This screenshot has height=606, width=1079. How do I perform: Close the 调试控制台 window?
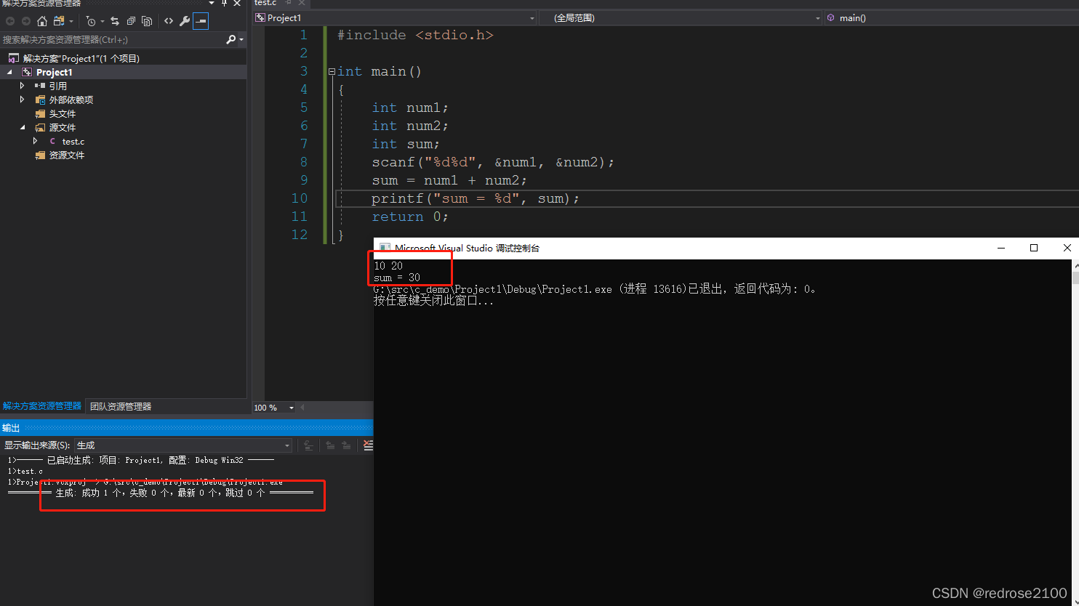click(x=1067, y=248)
